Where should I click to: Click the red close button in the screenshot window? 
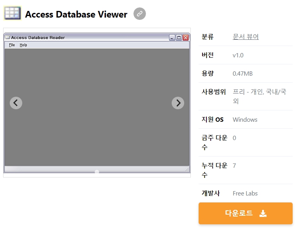(186, 37)
